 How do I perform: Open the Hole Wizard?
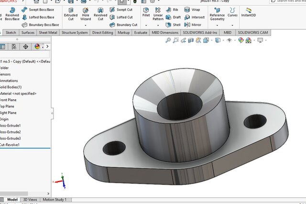(86, 14)
